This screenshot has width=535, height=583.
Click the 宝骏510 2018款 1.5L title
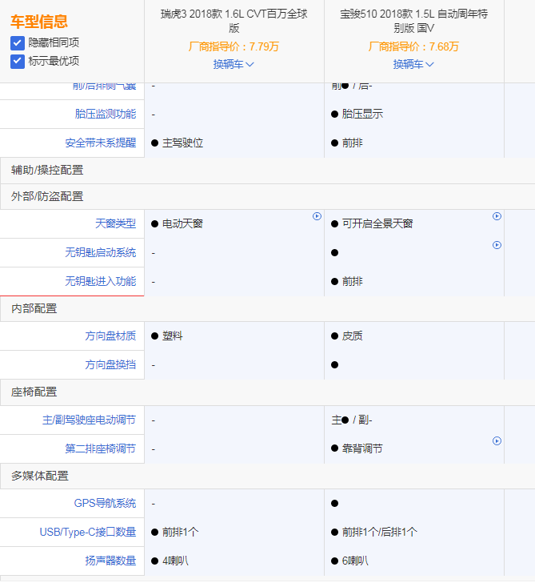413,21
